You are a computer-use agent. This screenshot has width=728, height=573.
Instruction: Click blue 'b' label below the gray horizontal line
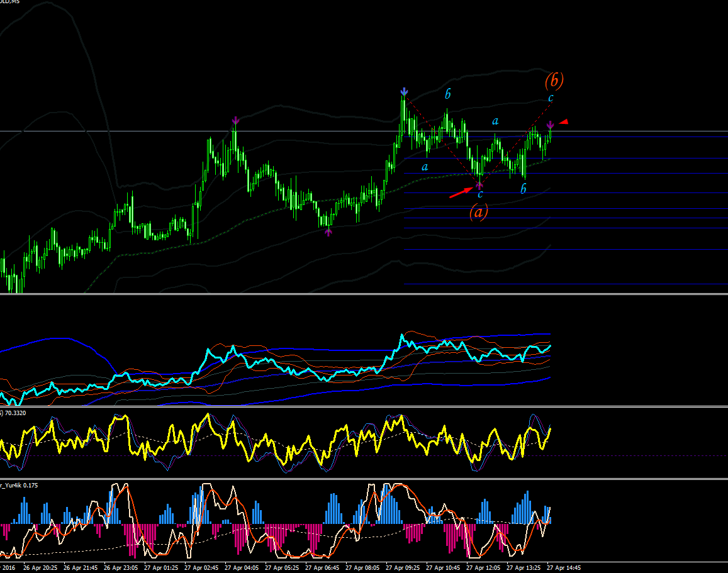(x=524, y=188)
